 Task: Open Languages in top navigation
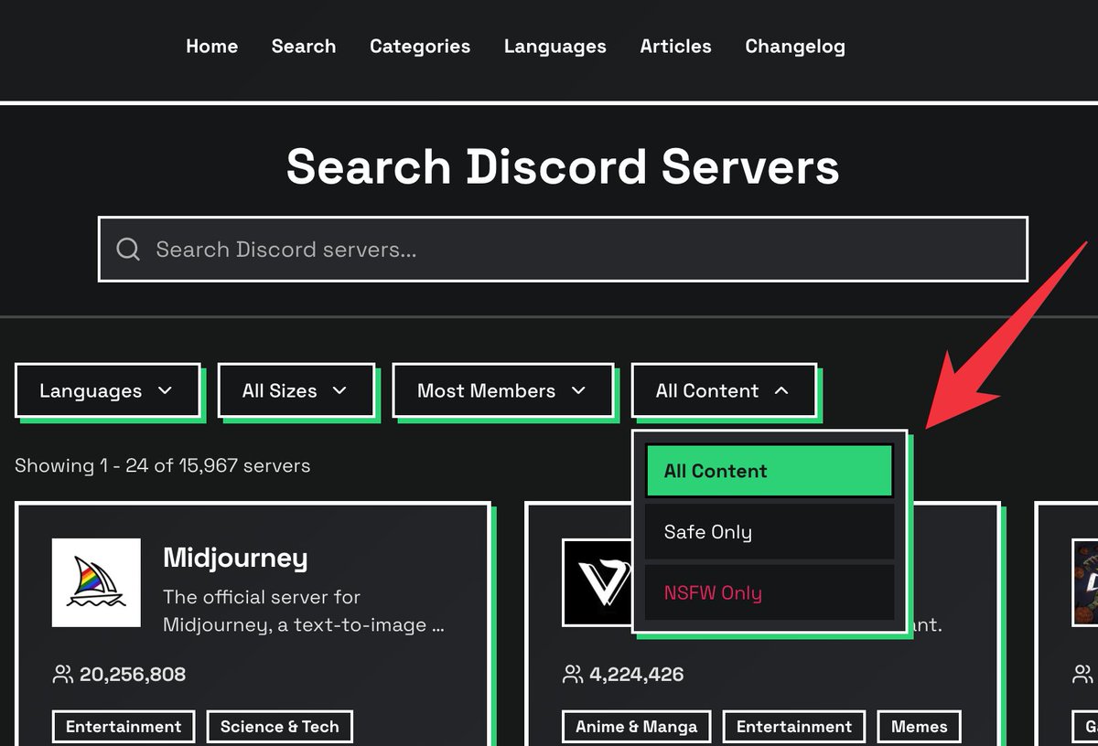pos(555,47)
